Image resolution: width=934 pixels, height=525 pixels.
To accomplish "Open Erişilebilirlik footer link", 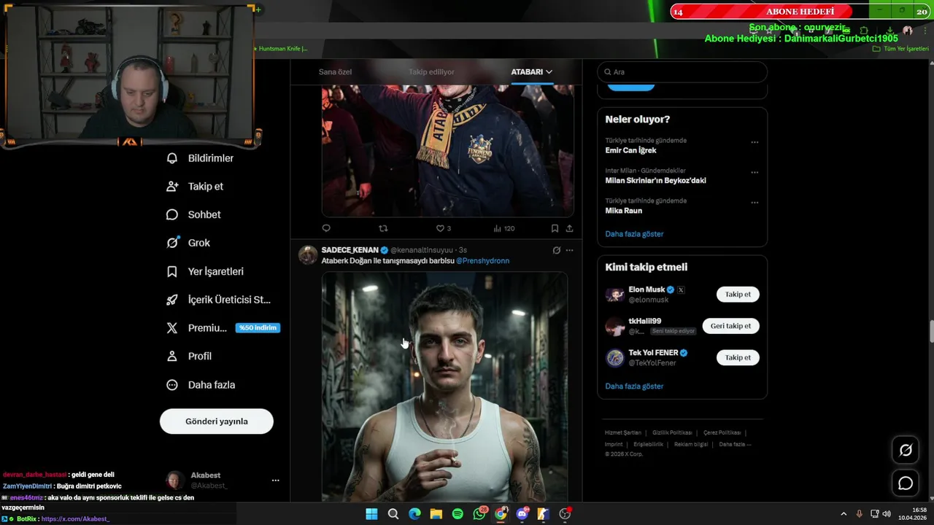I will (x=648, y=444).
